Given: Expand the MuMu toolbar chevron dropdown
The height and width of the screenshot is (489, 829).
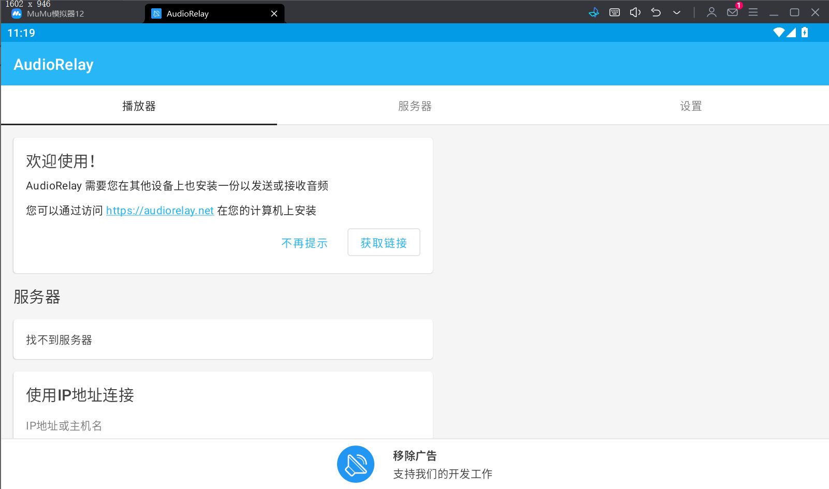Looking at the screenshot, I should click(677, 12).
